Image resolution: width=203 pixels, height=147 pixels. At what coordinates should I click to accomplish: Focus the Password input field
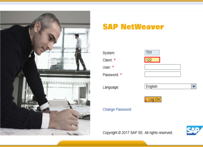(163, 74)
